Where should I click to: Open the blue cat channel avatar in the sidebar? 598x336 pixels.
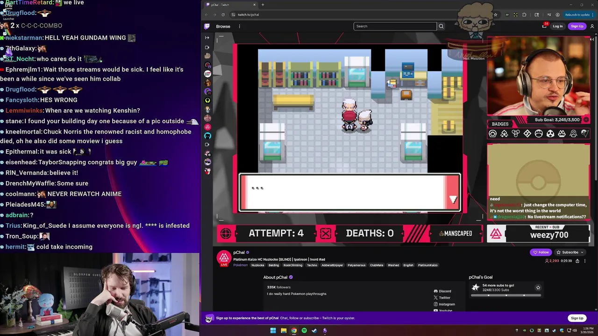pos(207,136)
